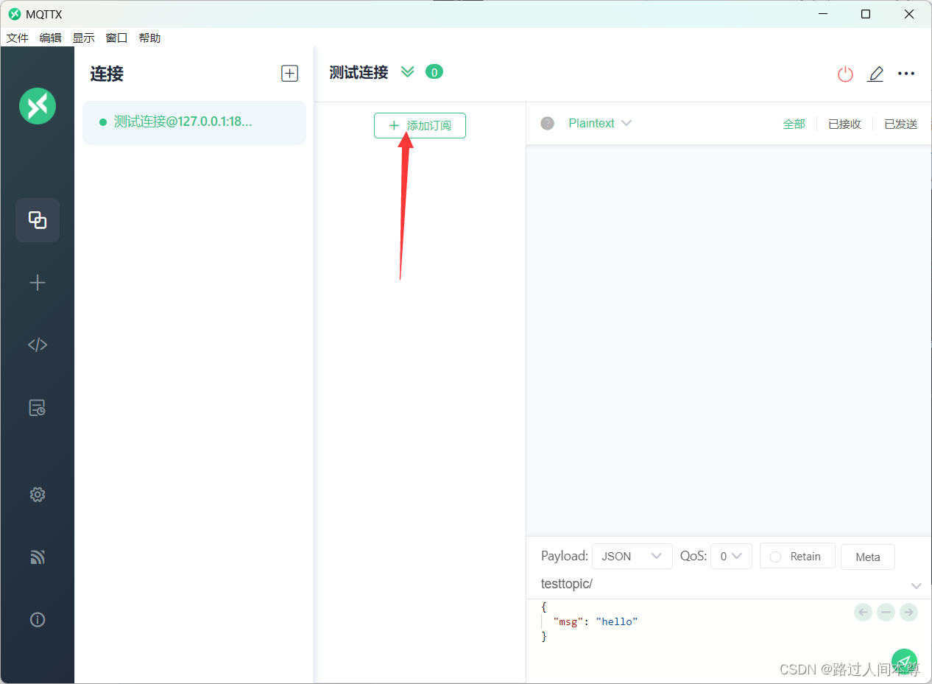Filter to sent messages with 已发送

(x=901, y=124)
